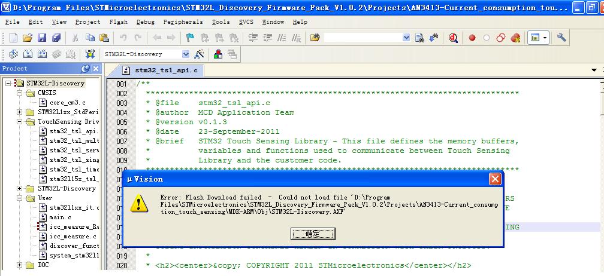The image size is (604, 276).
Task: Click the Find icon beside search box
Action: coord(419,38)
